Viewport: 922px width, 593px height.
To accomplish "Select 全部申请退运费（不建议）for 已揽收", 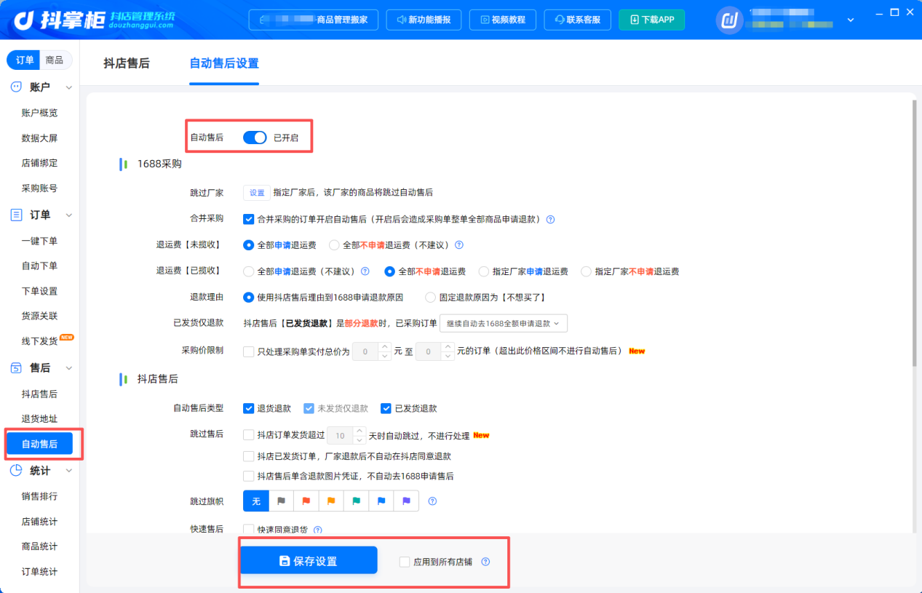I will (x=249, y=271).
